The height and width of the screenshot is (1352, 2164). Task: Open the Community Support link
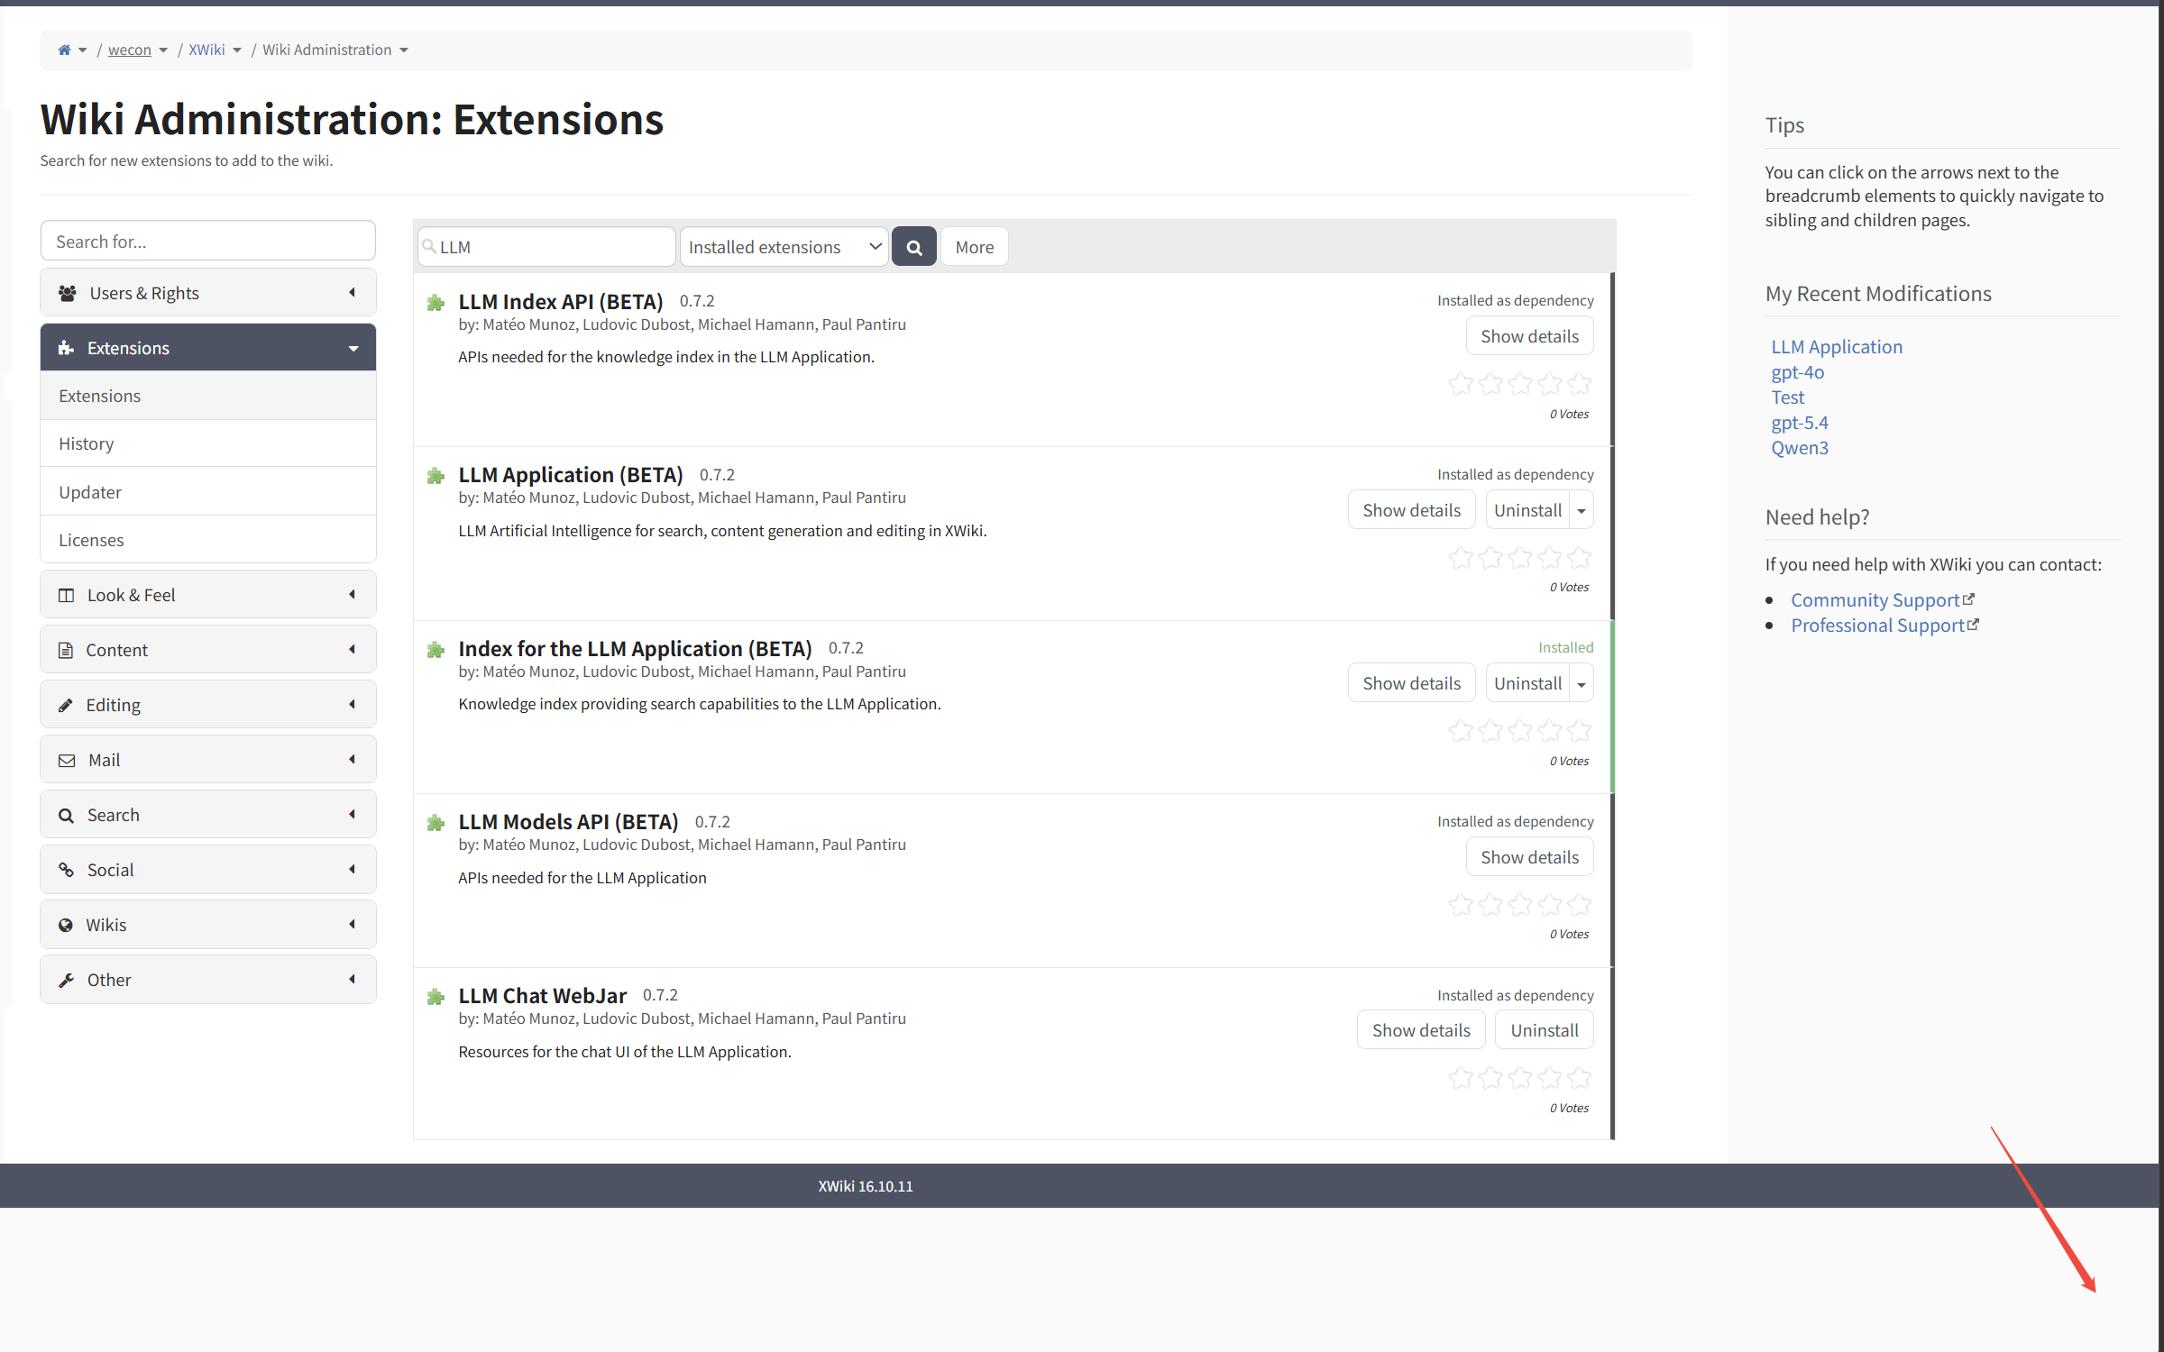pos(1875,600)
